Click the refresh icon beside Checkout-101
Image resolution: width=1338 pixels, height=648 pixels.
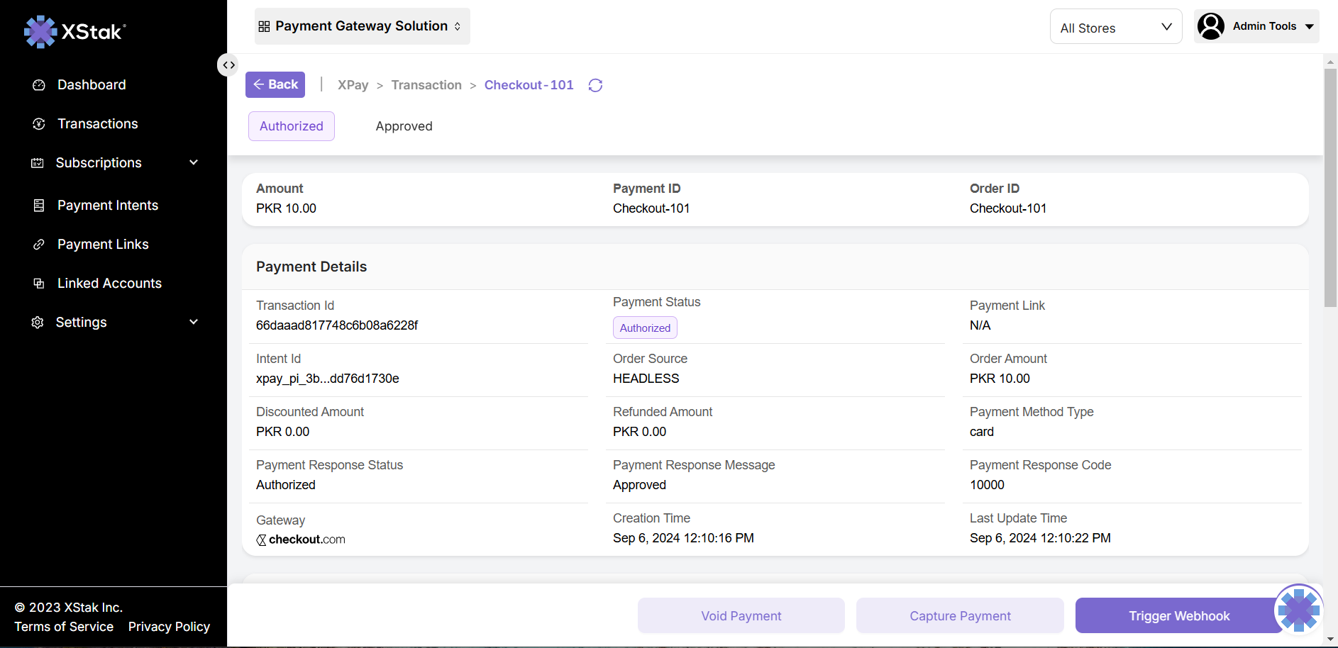(x=595, y=85)
